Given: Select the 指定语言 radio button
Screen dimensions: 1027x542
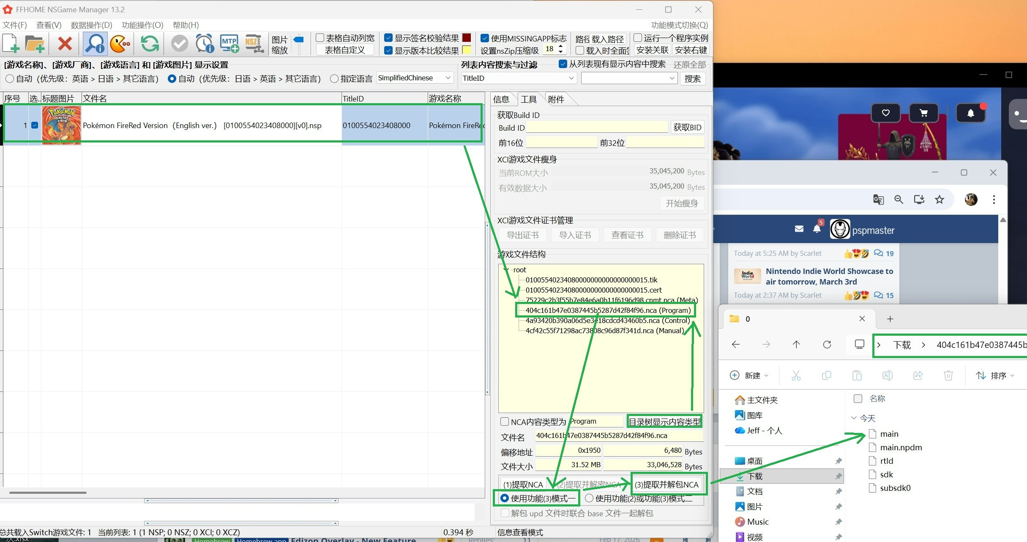Looking at the screenshot, I should pyautogui.click(x=334, y=79).
